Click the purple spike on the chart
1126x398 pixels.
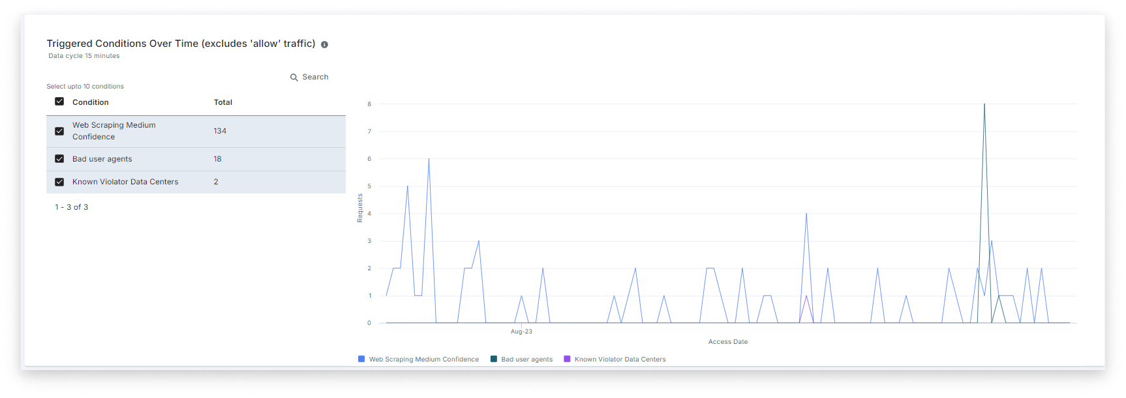click(806, 297)
